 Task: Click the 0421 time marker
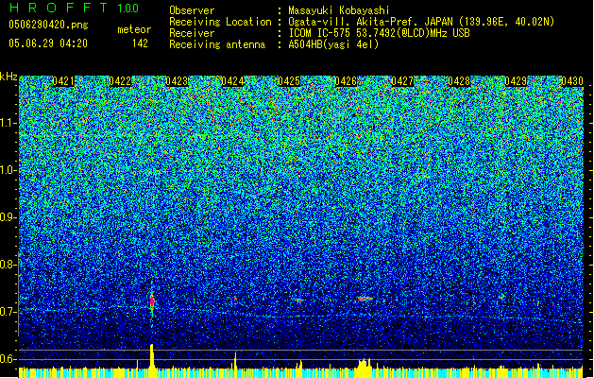[x=63, y=81]
